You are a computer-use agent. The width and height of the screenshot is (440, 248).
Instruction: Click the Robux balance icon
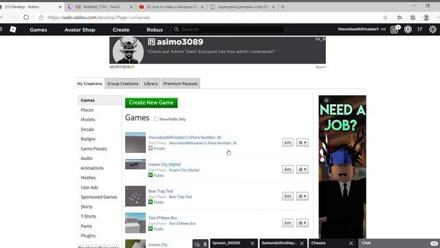pyautogui.click(x=408, y=29)
